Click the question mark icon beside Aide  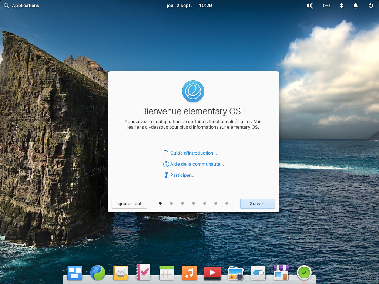point(166,164)
